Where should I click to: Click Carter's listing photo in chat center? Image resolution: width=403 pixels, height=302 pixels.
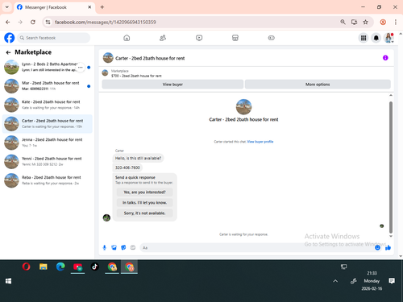[243, 107]
